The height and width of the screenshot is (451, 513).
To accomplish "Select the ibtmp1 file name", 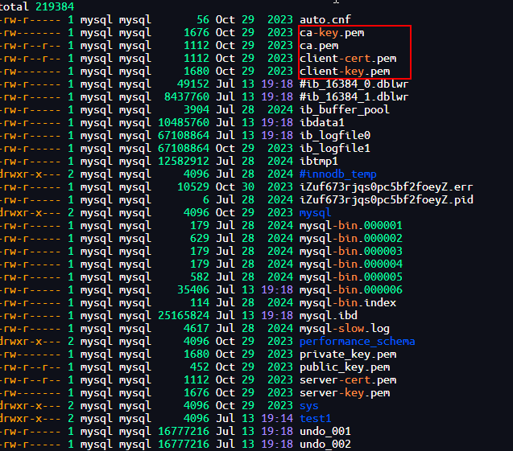I will click(319, 162).
